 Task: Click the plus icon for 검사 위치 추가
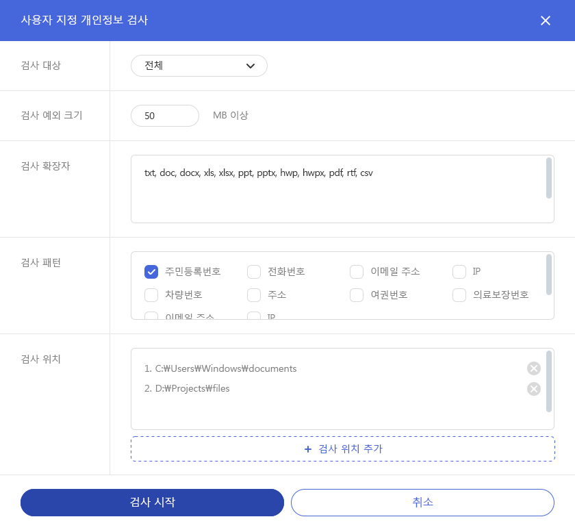(307, 449)
